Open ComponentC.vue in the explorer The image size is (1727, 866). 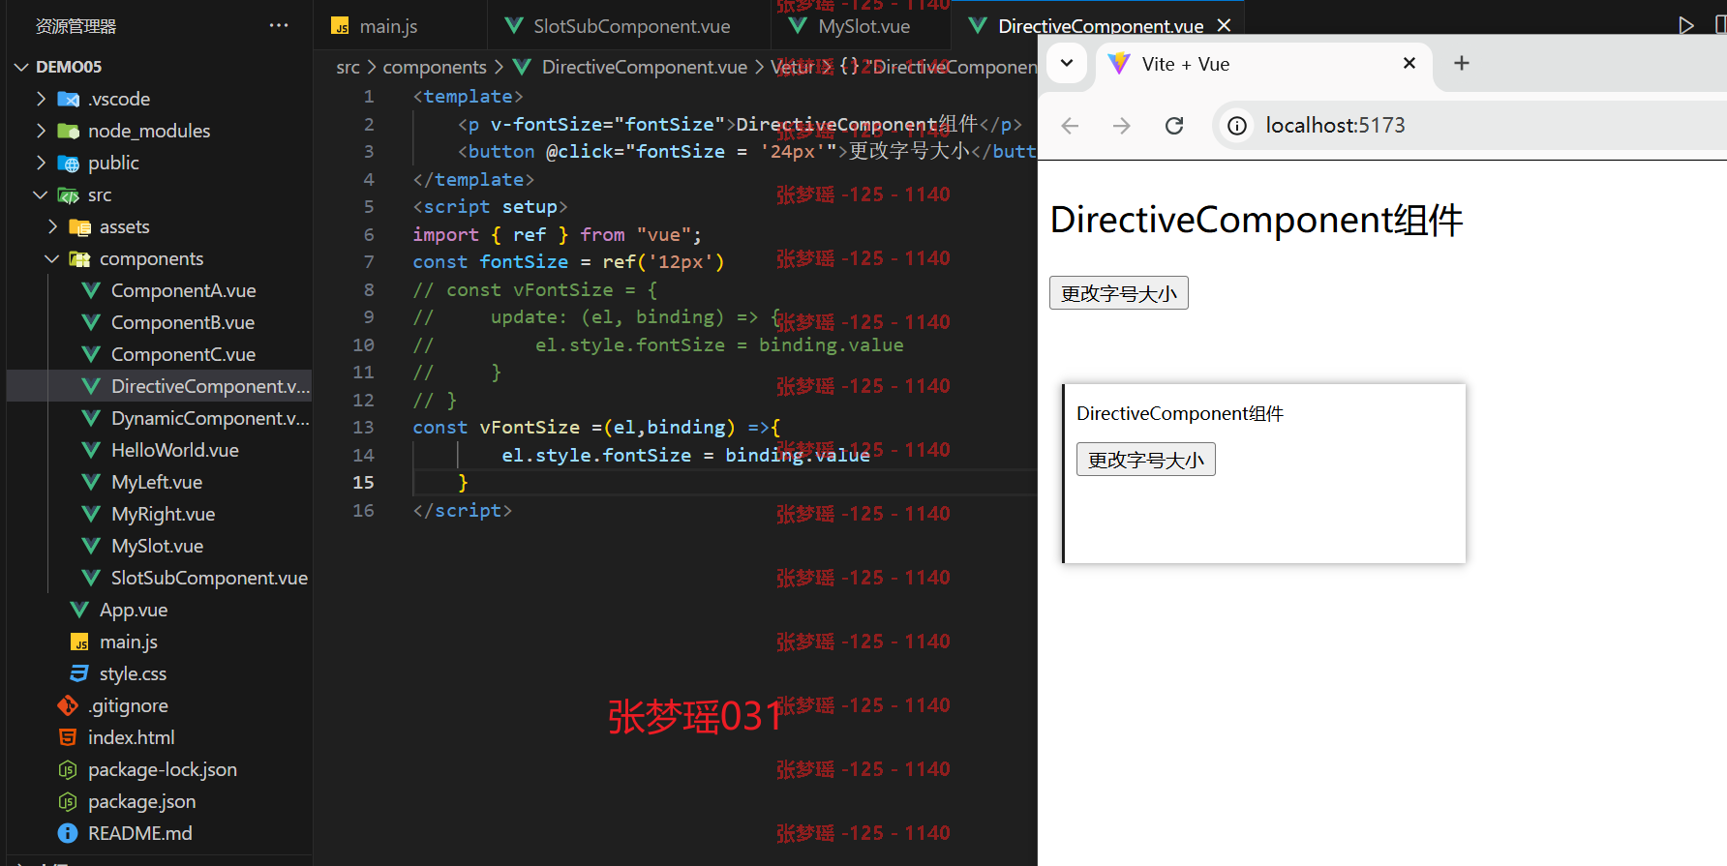click(x=183, y=354)
